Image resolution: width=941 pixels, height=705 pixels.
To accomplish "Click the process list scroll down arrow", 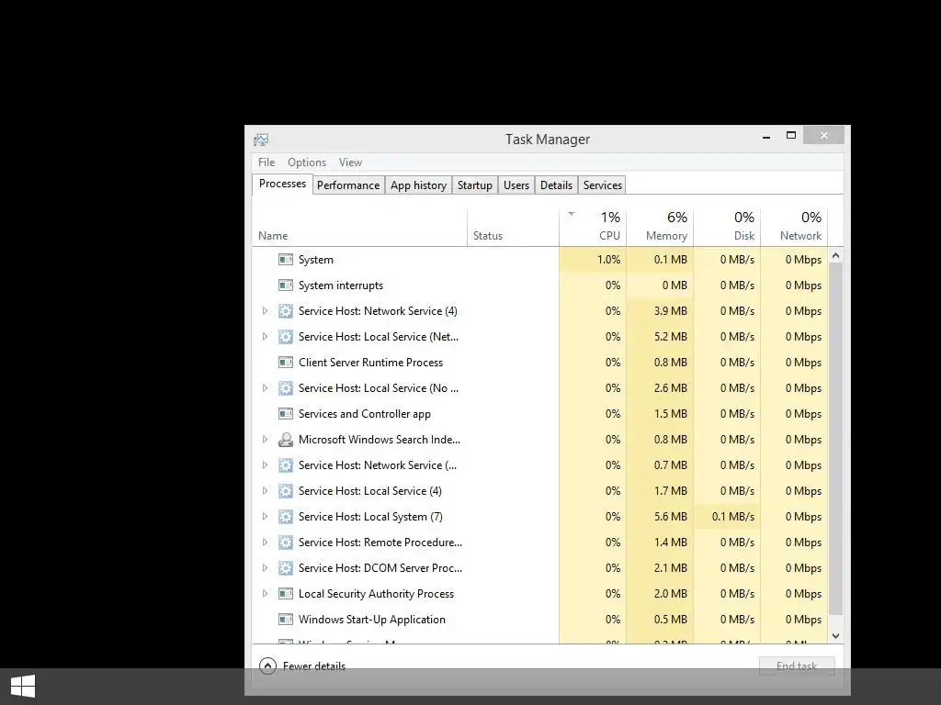I will tap(835, 636).
